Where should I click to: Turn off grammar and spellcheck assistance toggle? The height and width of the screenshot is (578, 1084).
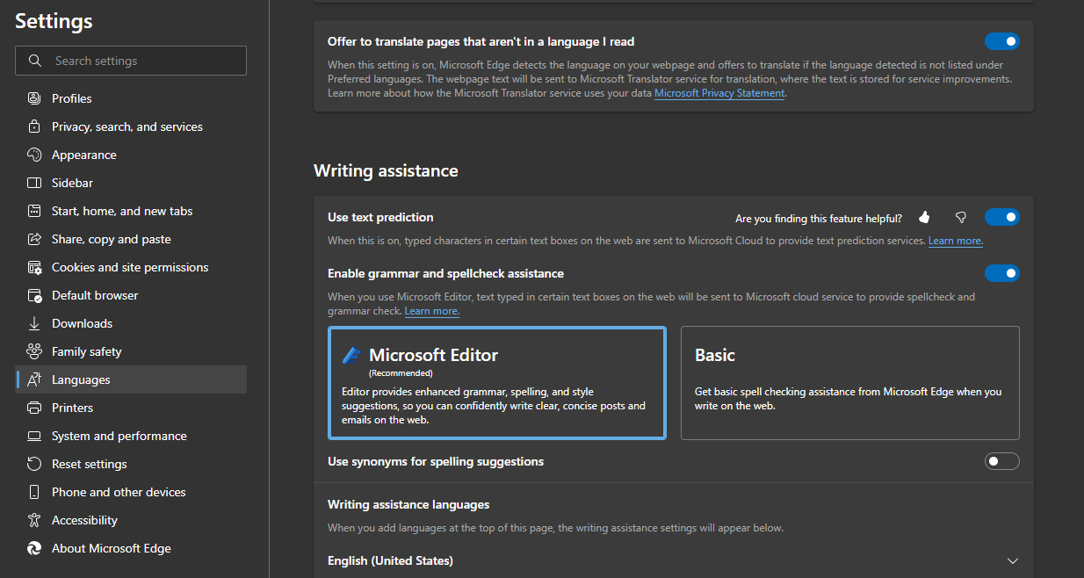pos(1002,273)
